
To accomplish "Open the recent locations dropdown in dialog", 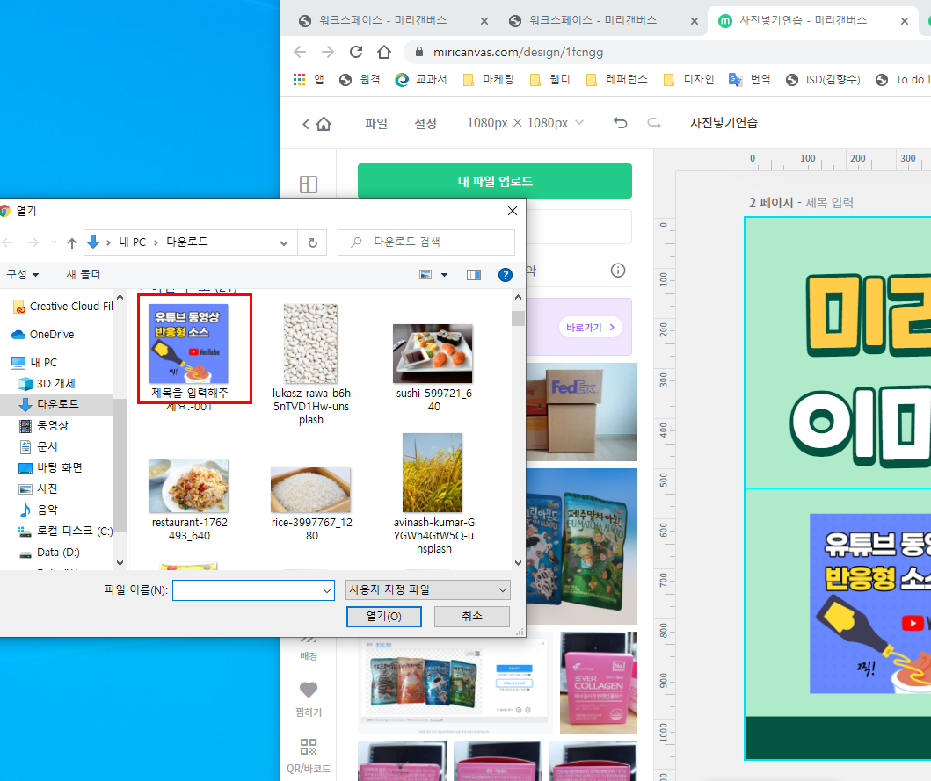I will pos(54,242).
